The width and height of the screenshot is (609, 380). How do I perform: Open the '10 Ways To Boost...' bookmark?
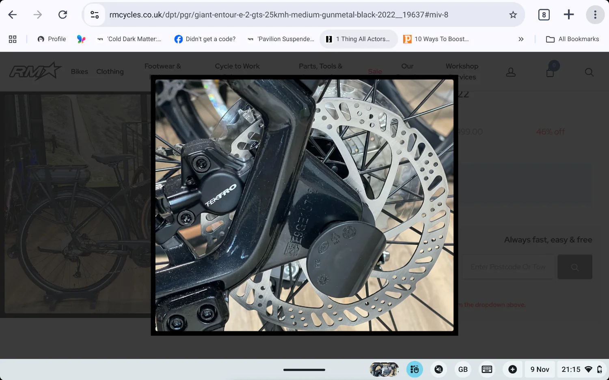(x=436, y=39)
